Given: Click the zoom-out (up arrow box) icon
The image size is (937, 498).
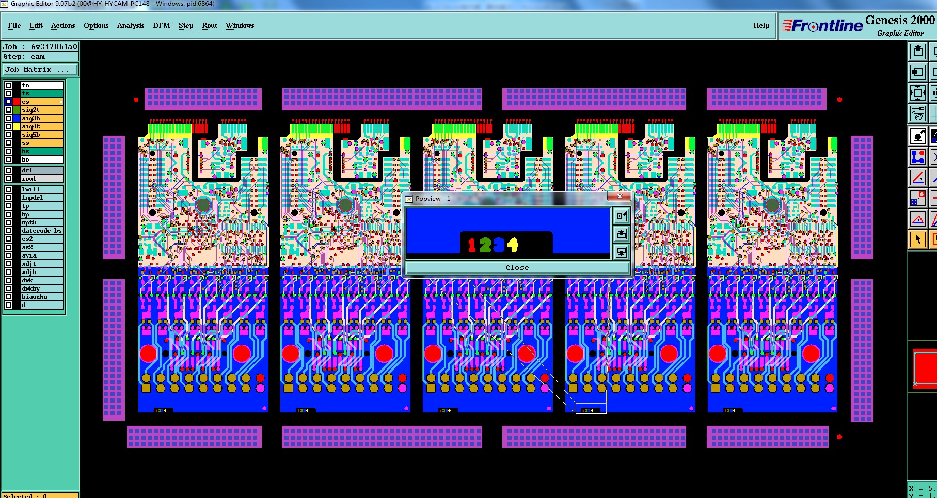Looking at the screenshot, I should (918, 51).
